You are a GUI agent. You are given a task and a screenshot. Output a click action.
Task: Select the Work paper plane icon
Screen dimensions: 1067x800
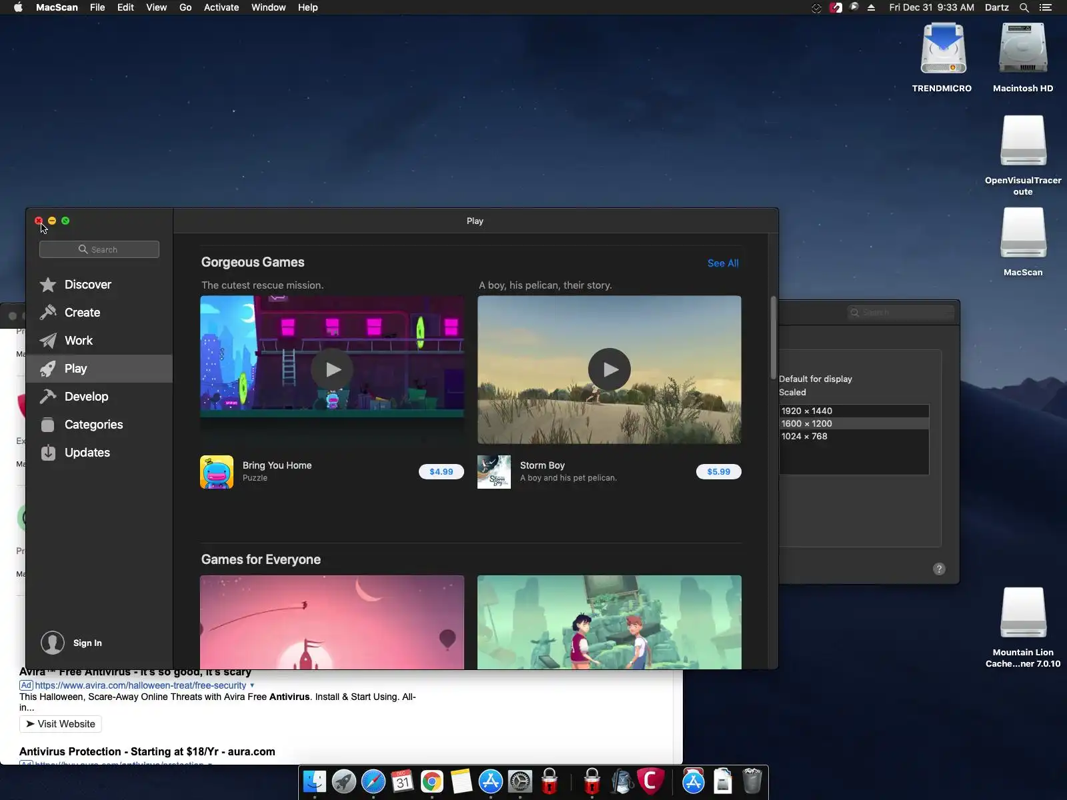[47, 341]
